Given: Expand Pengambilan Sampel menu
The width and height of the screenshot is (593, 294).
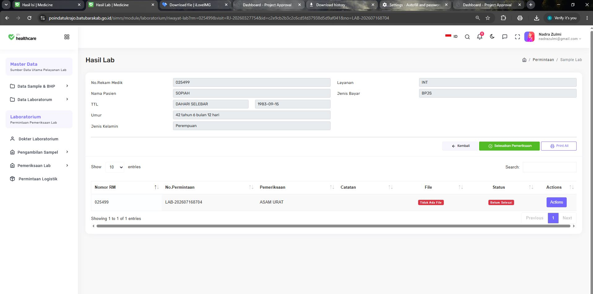Looking at the screenshot, I should [39, 152].
